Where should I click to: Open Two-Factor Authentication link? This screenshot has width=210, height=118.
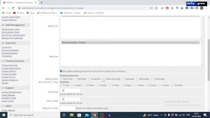click(x=13, y=35)
